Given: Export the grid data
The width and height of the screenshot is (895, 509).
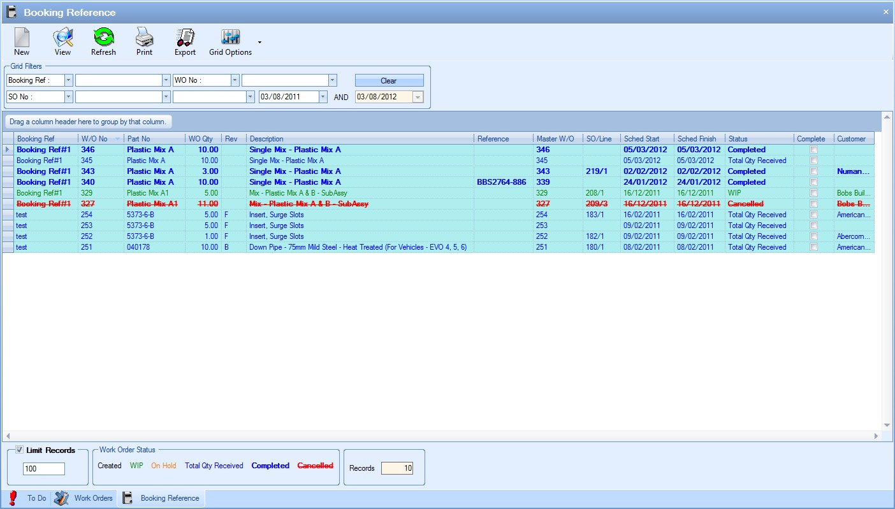Looking at the screenshot, I should pyautogui.click(x=185, y=38).
